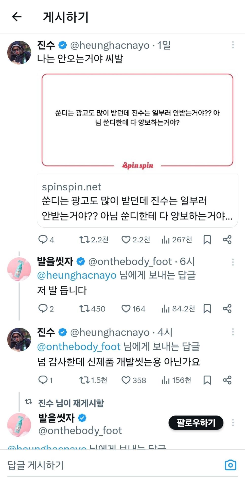Open the spinspin.net link card
The image size is (245, 480).
tap(137, 201)
